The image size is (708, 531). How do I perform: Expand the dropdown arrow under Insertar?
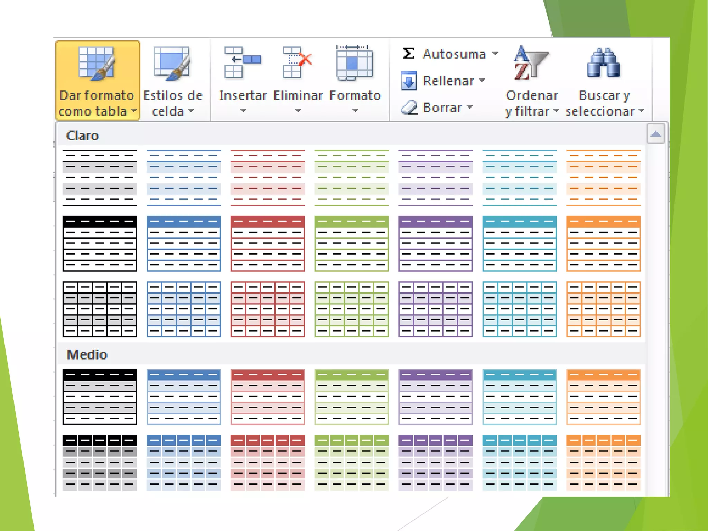pyautogui.click(x=243, y=111)
